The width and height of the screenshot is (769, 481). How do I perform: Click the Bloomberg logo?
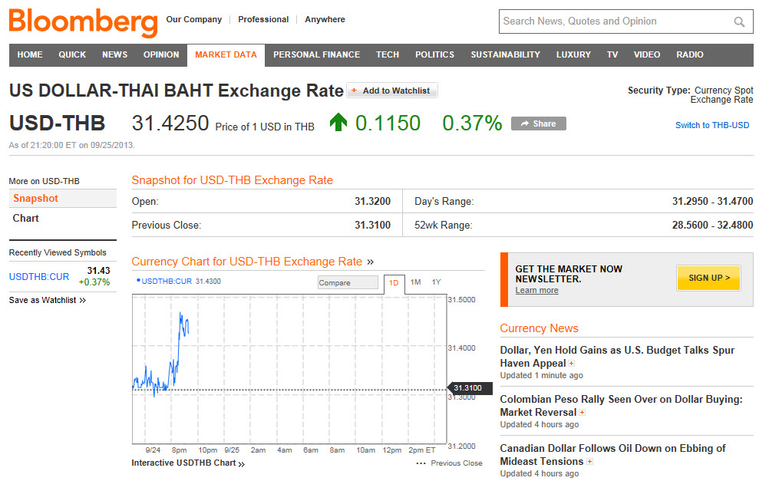point(84,22)
